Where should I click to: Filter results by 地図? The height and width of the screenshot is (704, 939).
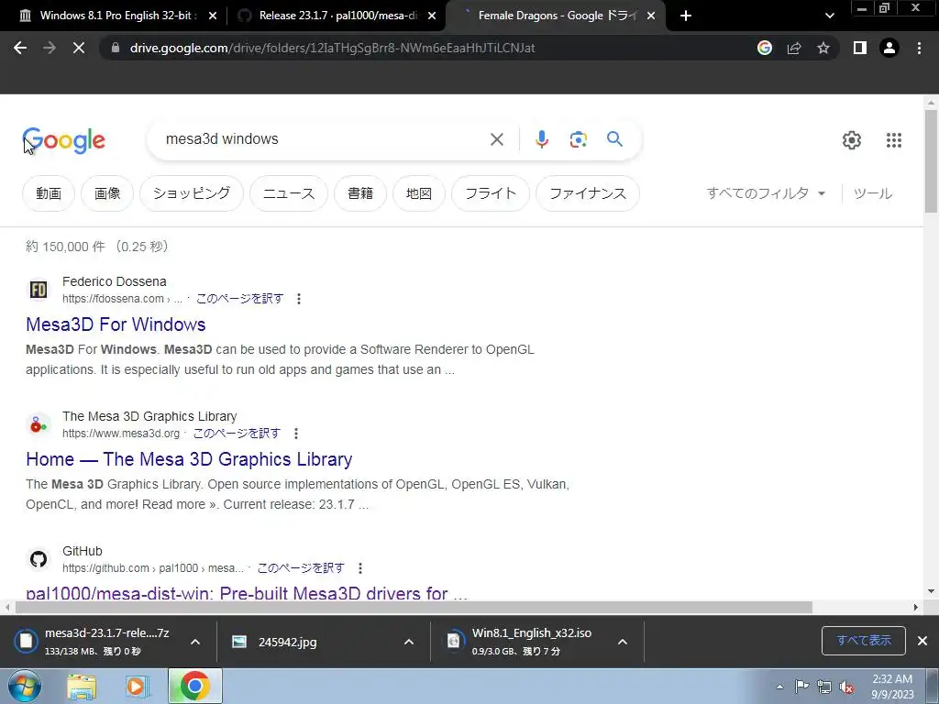coord(419,193)
